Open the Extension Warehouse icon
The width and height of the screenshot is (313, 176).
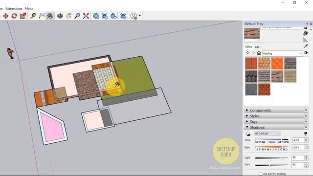tap(105, 16)
